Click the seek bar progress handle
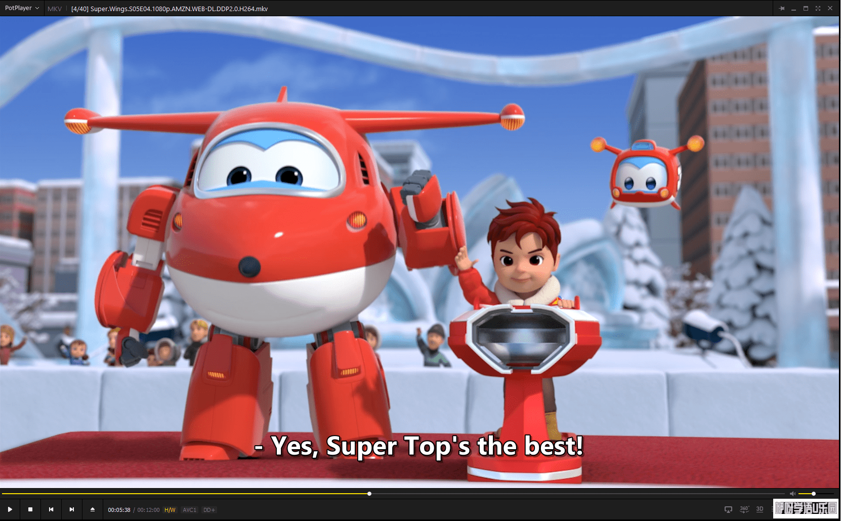Viewport: 841px width, 521px height. [x=369, y=494]
